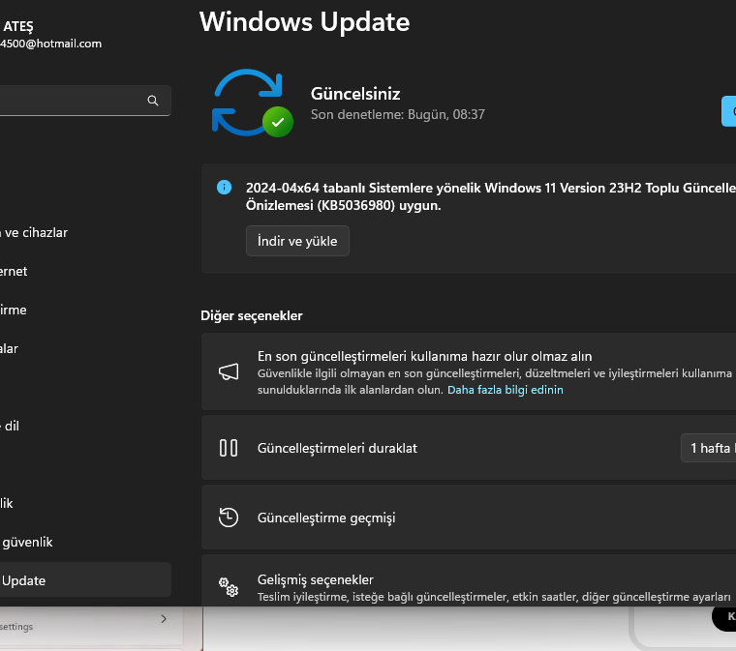Click the ATEŞ account name
Viewport: 736px width, 651px height.
(17, 27)
